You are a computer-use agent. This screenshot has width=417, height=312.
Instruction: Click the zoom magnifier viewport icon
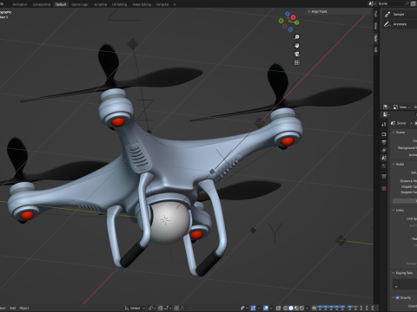[x=297, y=37]
